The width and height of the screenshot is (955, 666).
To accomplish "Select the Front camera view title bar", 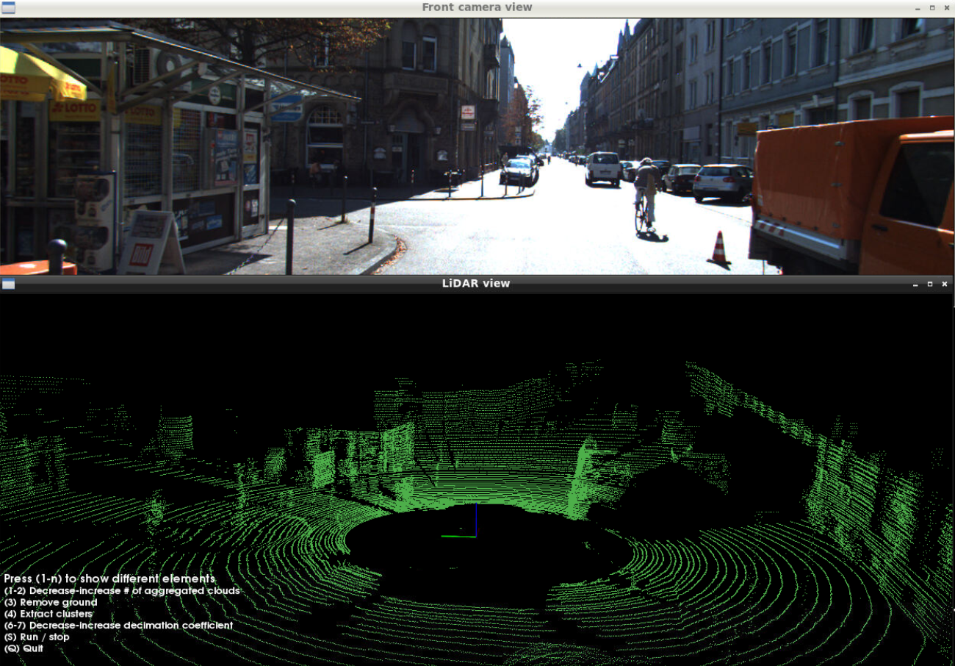I will click(x=478, y=7).
